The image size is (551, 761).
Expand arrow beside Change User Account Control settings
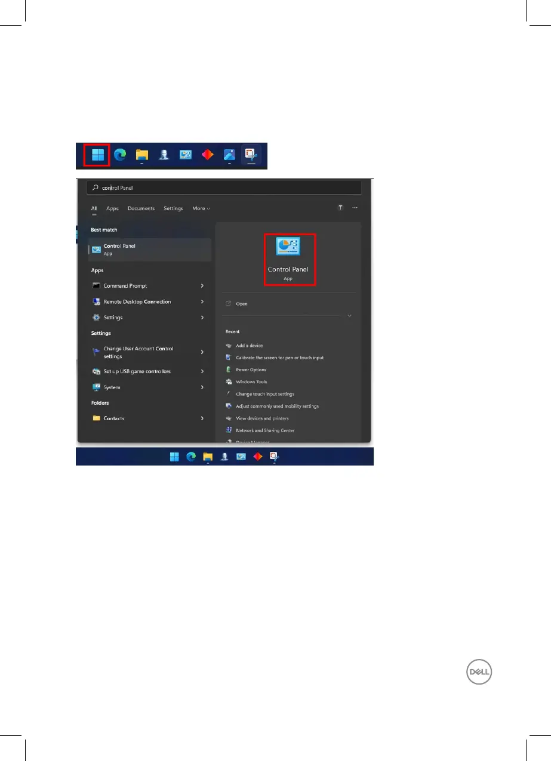pos(202,352)
